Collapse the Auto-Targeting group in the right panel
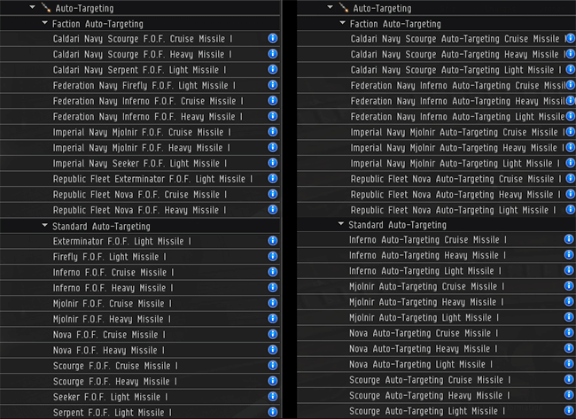This screenshot has width=576, height=419. [330, 7]
